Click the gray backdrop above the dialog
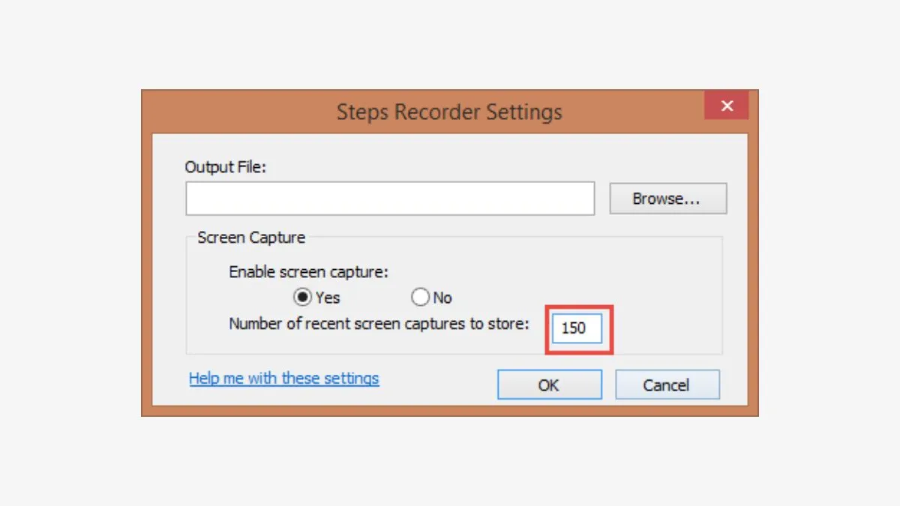 450,45
